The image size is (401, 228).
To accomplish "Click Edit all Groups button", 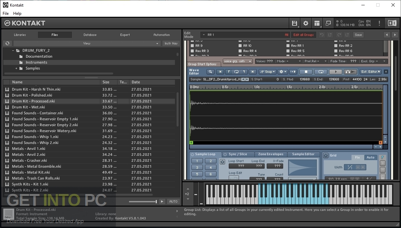I will tap(303, 35).
